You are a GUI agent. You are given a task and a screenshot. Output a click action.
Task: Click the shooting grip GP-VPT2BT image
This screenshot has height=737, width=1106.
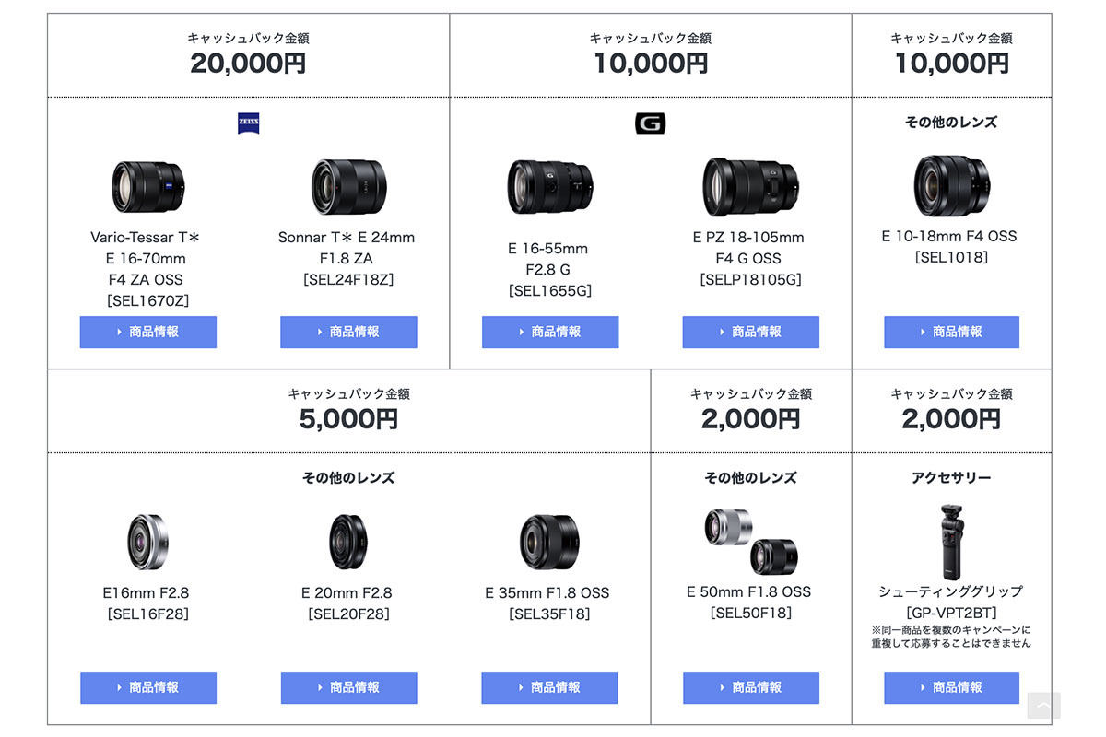pyautogui.click(x=951, y=540)
